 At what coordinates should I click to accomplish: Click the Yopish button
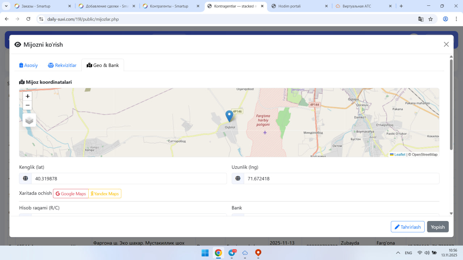[x=438, y=227]
